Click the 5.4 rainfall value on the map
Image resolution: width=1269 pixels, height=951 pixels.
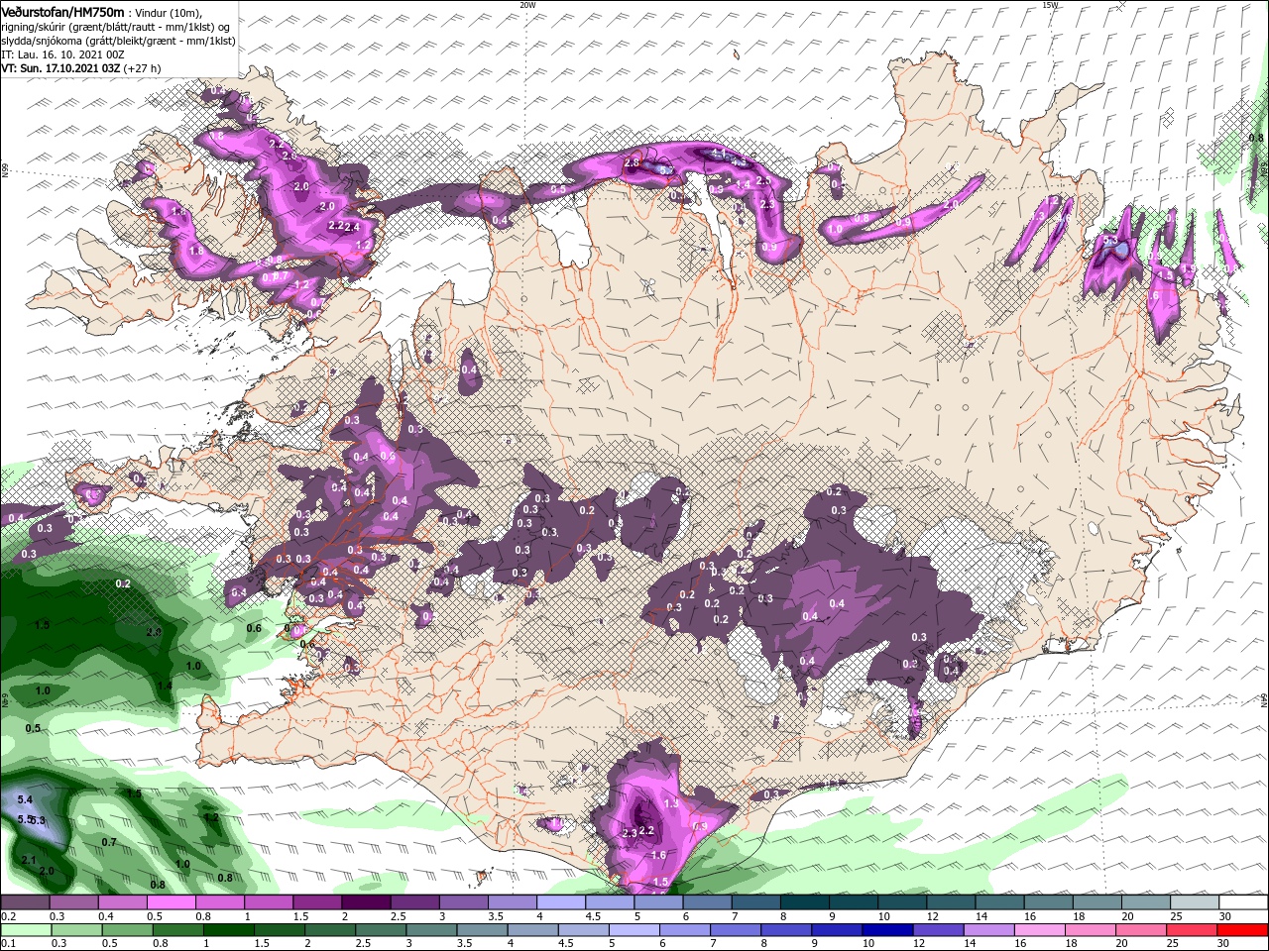coord(26,799)
